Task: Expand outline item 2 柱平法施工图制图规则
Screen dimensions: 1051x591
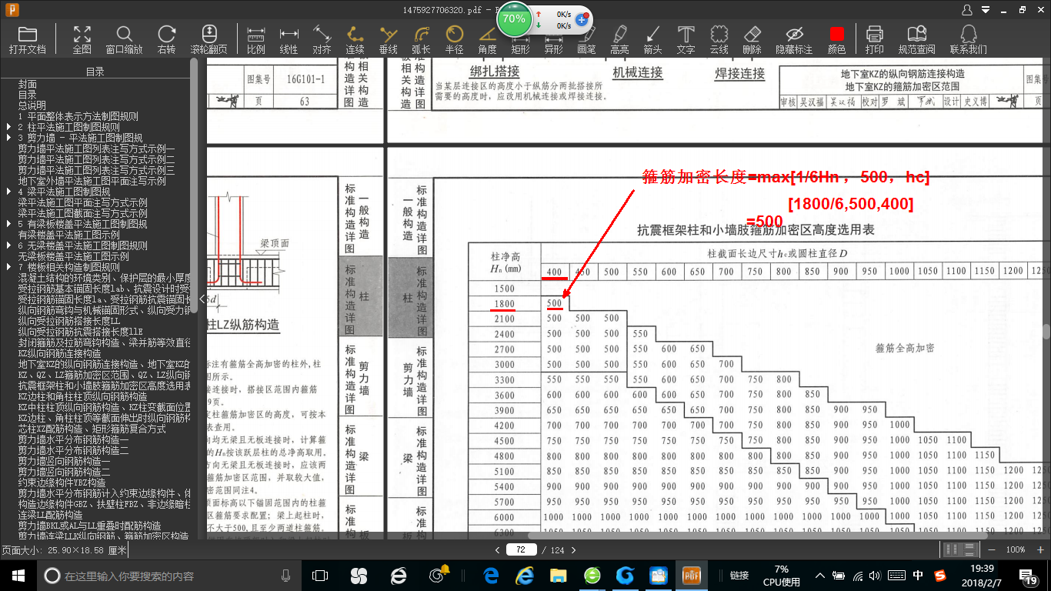Action: (x=9, y=127)
